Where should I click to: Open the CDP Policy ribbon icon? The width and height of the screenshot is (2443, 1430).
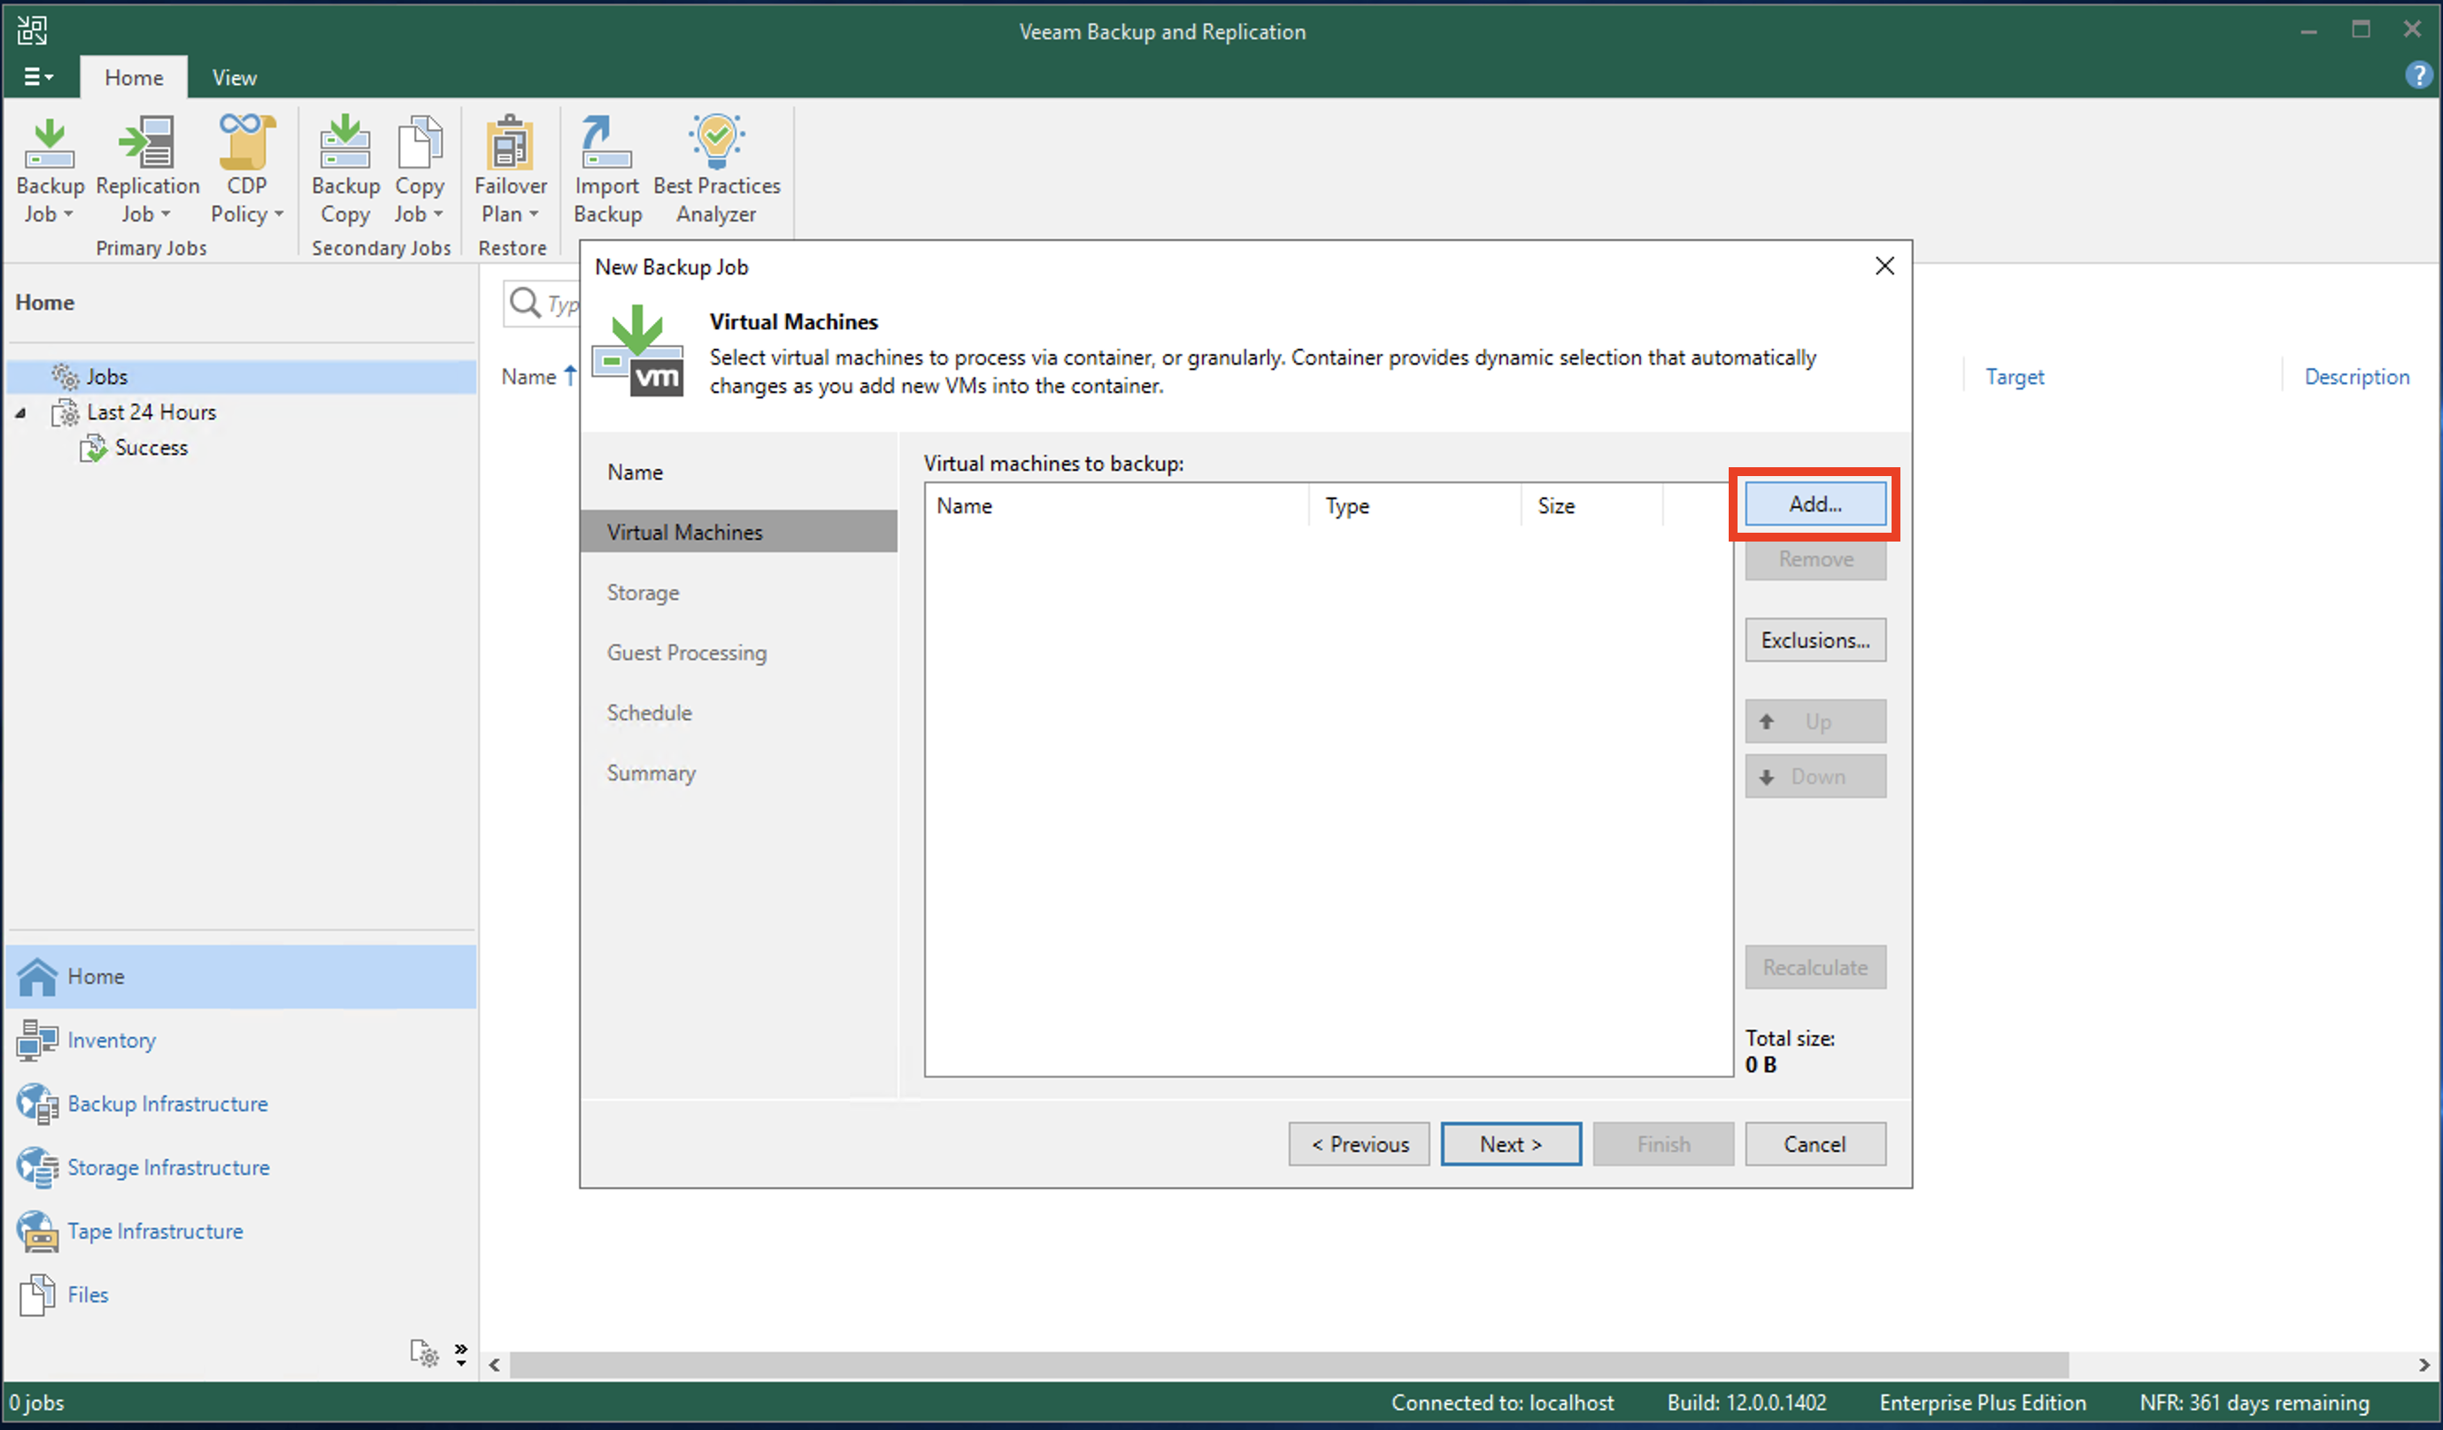(246, 143)
